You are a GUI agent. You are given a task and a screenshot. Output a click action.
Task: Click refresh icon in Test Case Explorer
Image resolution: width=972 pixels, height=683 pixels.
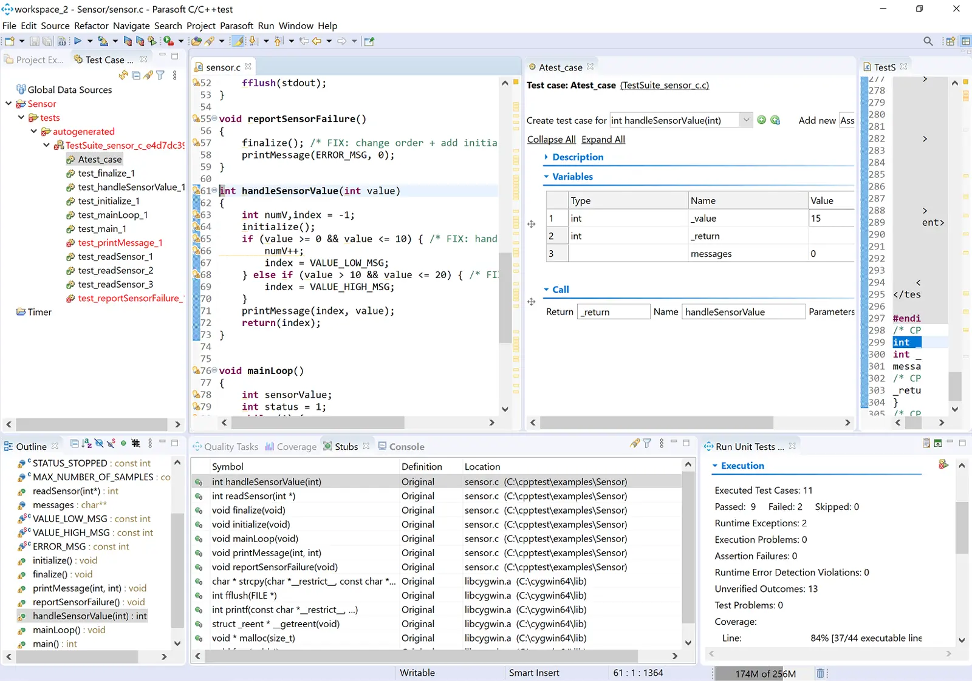click(x=124, y=75)
